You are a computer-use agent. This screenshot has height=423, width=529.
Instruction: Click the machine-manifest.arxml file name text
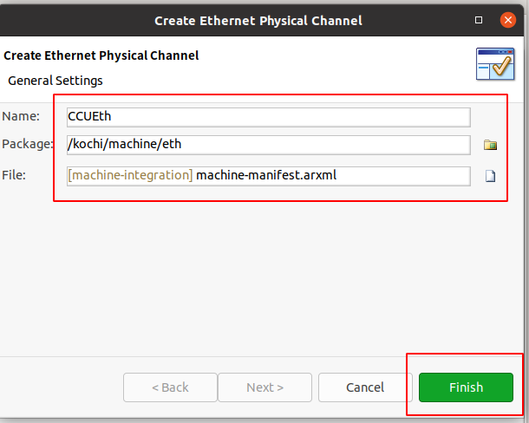tap(266, 175)
